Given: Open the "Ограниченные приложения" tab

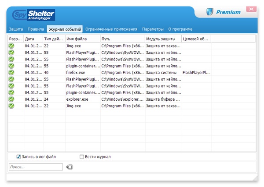Looking at the screenshot, I should coord(112,29).
